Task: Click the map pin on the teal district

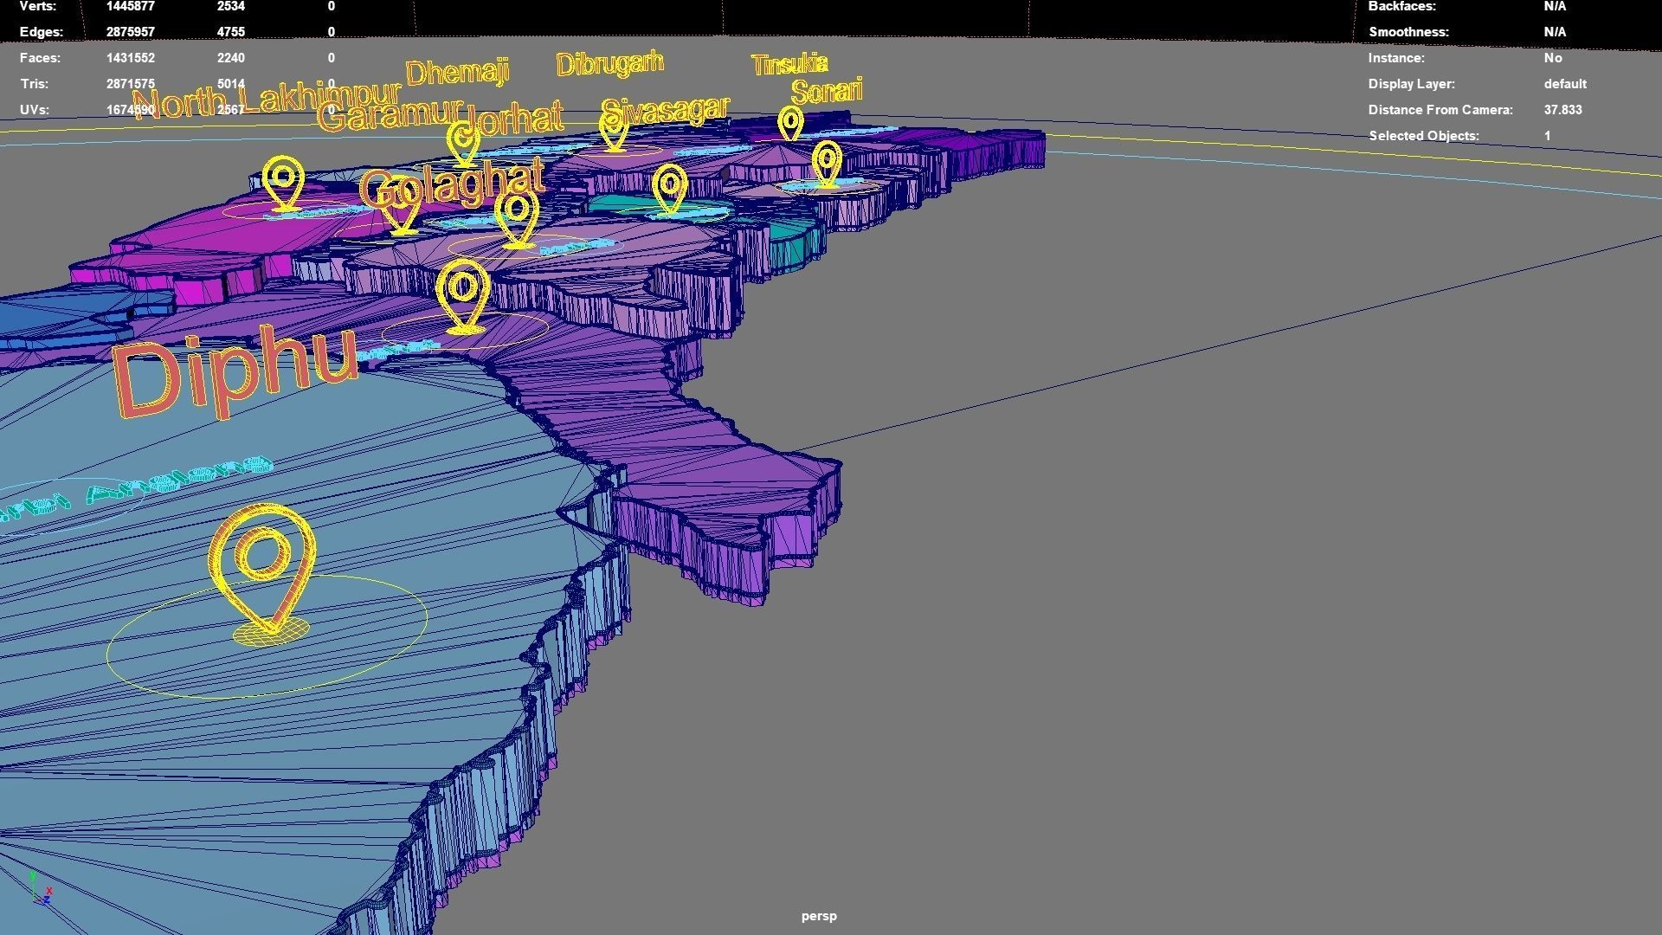Action: click(x=670, y=189)
